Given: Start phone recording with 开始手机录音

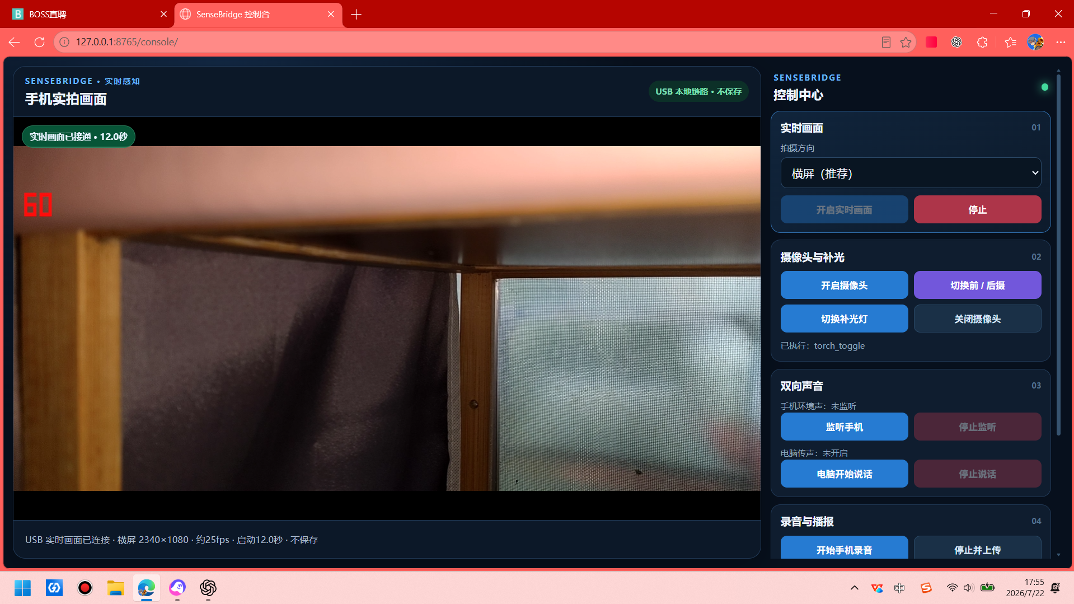Looking at the screenshot, I should pos(844,549).
